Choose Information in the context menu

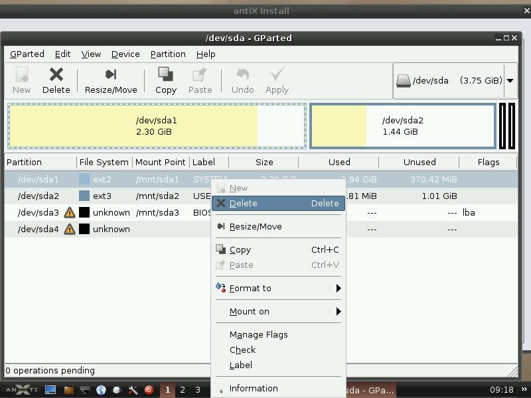(x=278, y=389)
